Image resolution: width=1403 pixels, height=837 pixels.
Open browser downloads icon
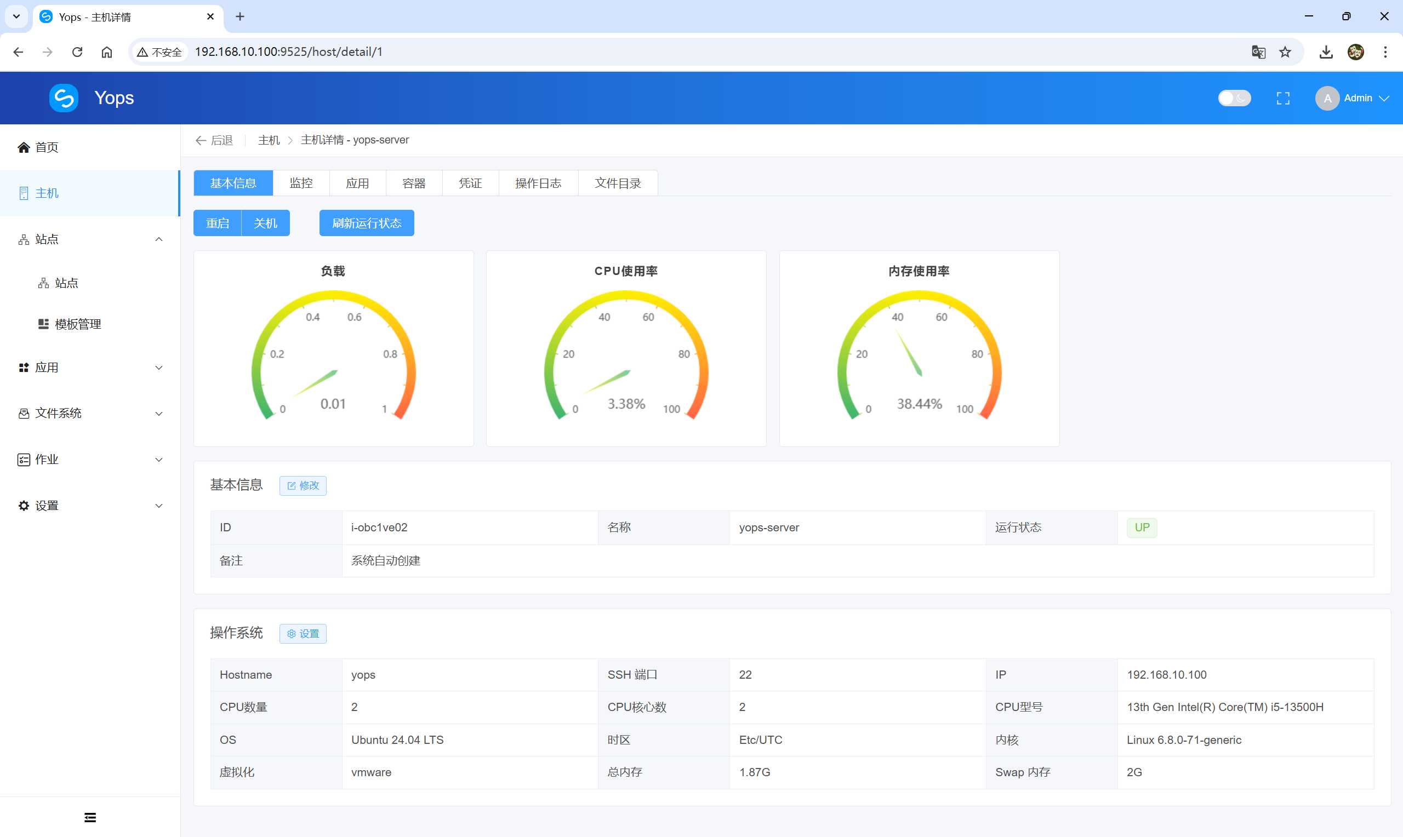(1326, 52)
